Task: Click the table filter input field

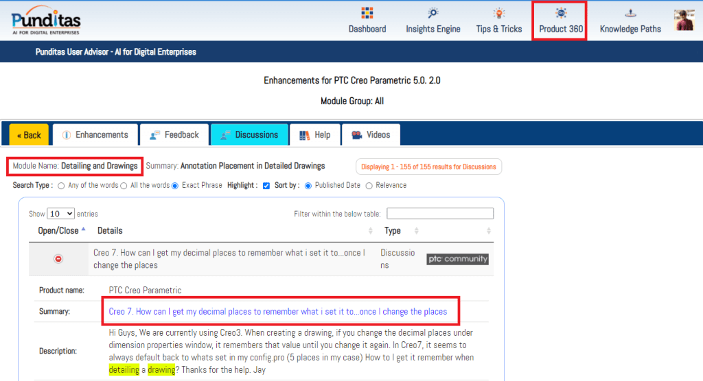Action: coord(440,214)
